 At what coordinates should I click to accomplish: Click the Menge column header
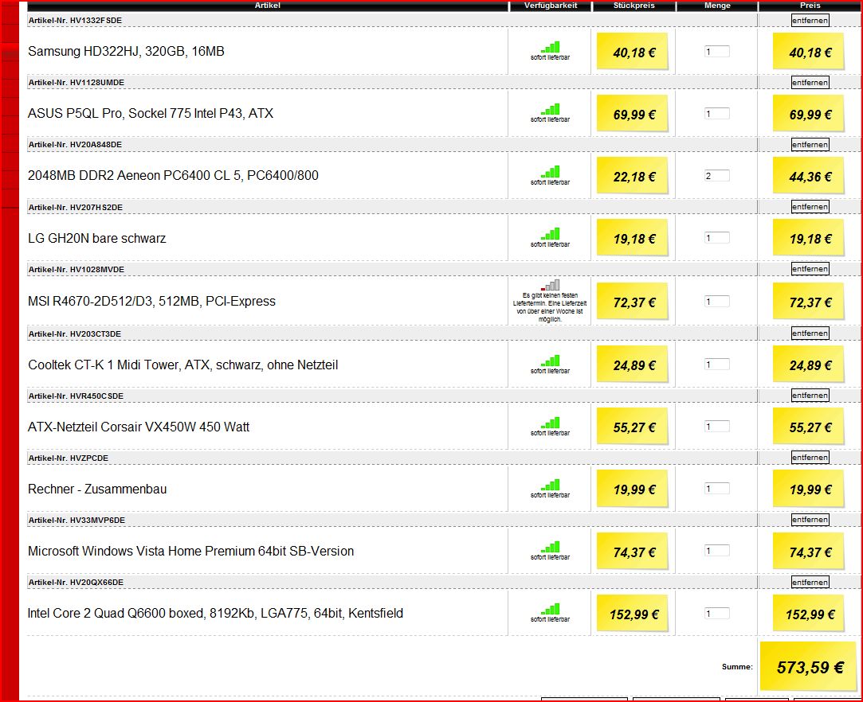[717, 6]
